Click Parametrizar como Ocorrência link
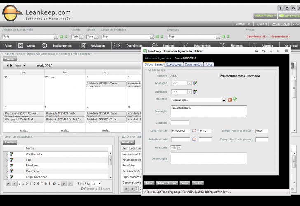300x206 pixels. [240, 76]
